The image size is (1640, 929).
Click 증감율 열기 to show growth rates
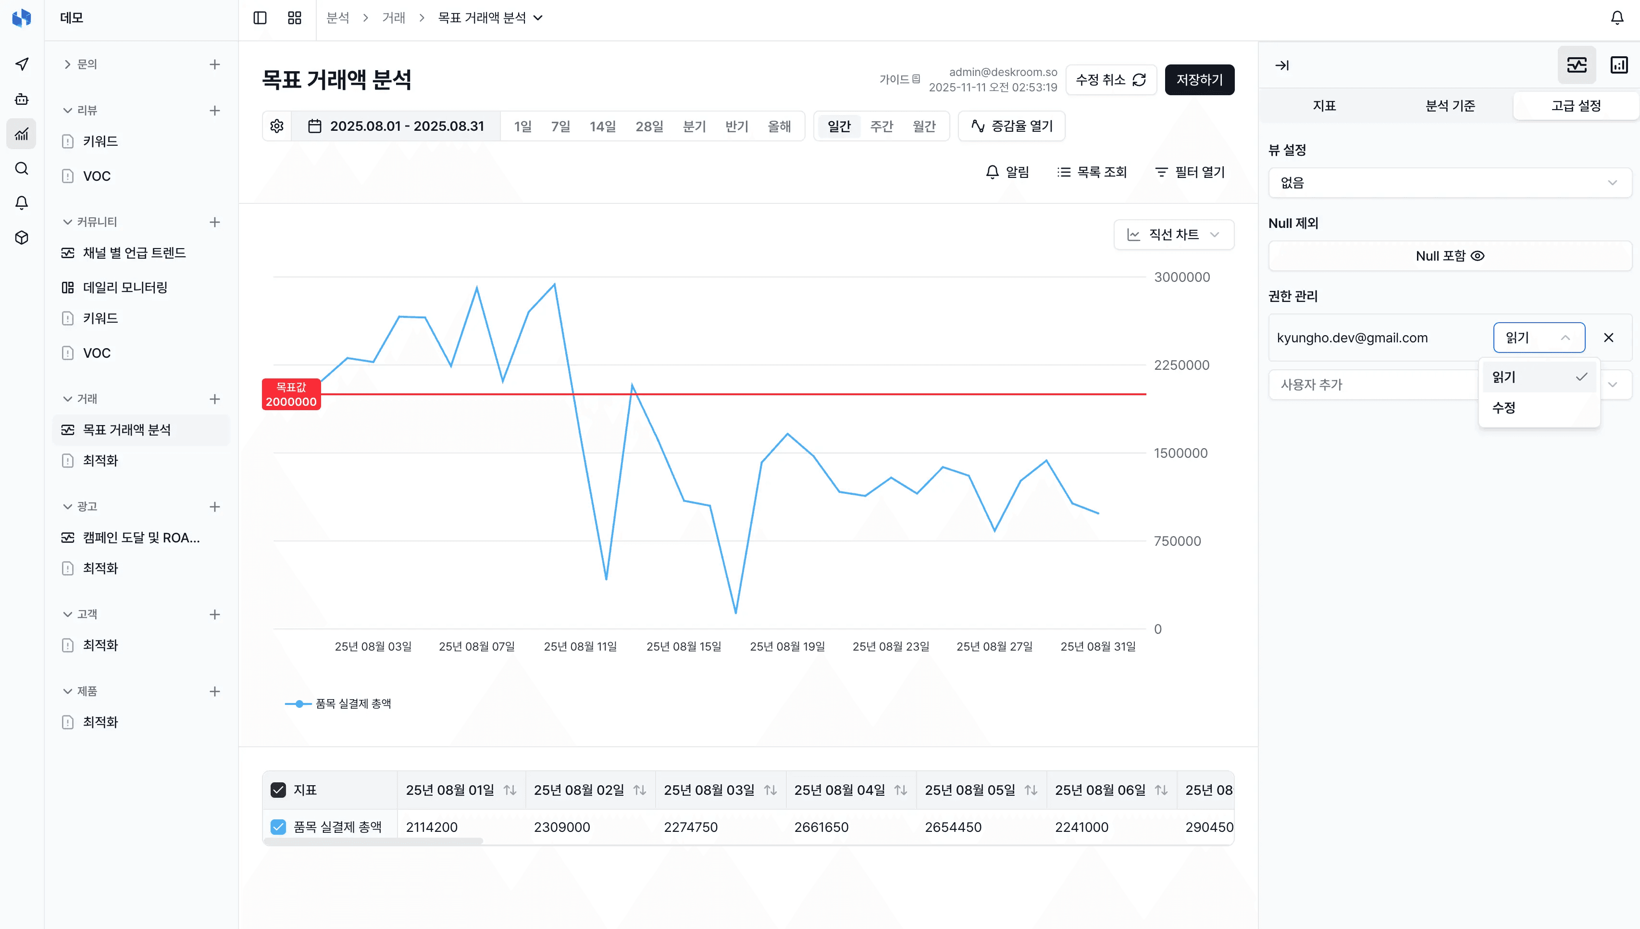tap(1011, 126)
